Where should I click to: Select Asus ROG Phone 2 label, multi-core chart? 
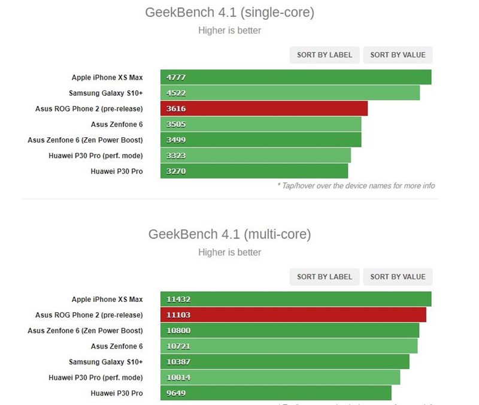pos(90,315)
